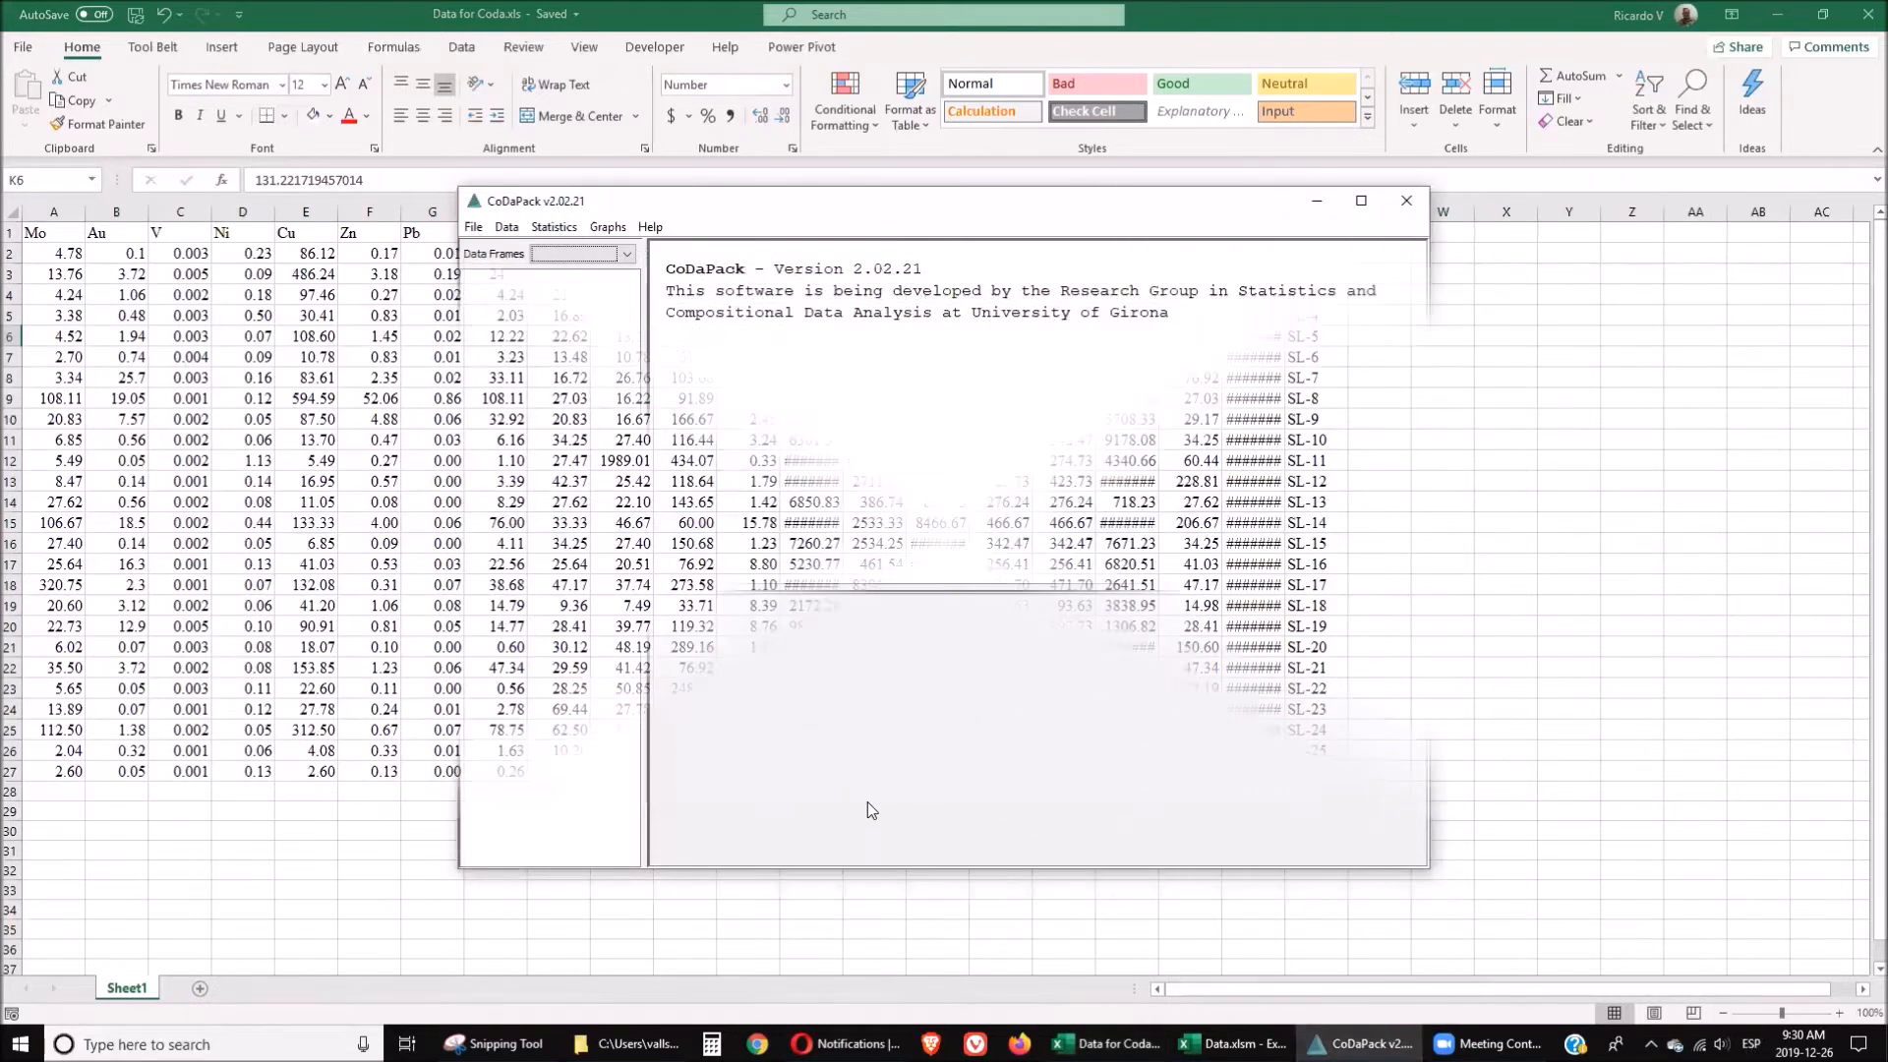The height and width of the screenshot is (1062, 1888).
Task: Expand the Merge & Center dropdown arrow
Action: point(636,116)
